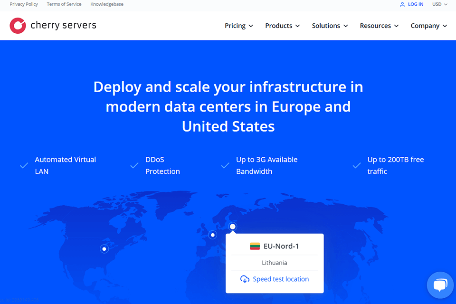
Task: Open the Terms of Service link
Action: 64,4
